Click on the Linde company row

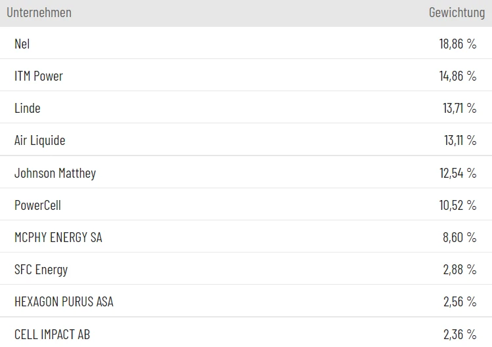click(x=28, y=108)
